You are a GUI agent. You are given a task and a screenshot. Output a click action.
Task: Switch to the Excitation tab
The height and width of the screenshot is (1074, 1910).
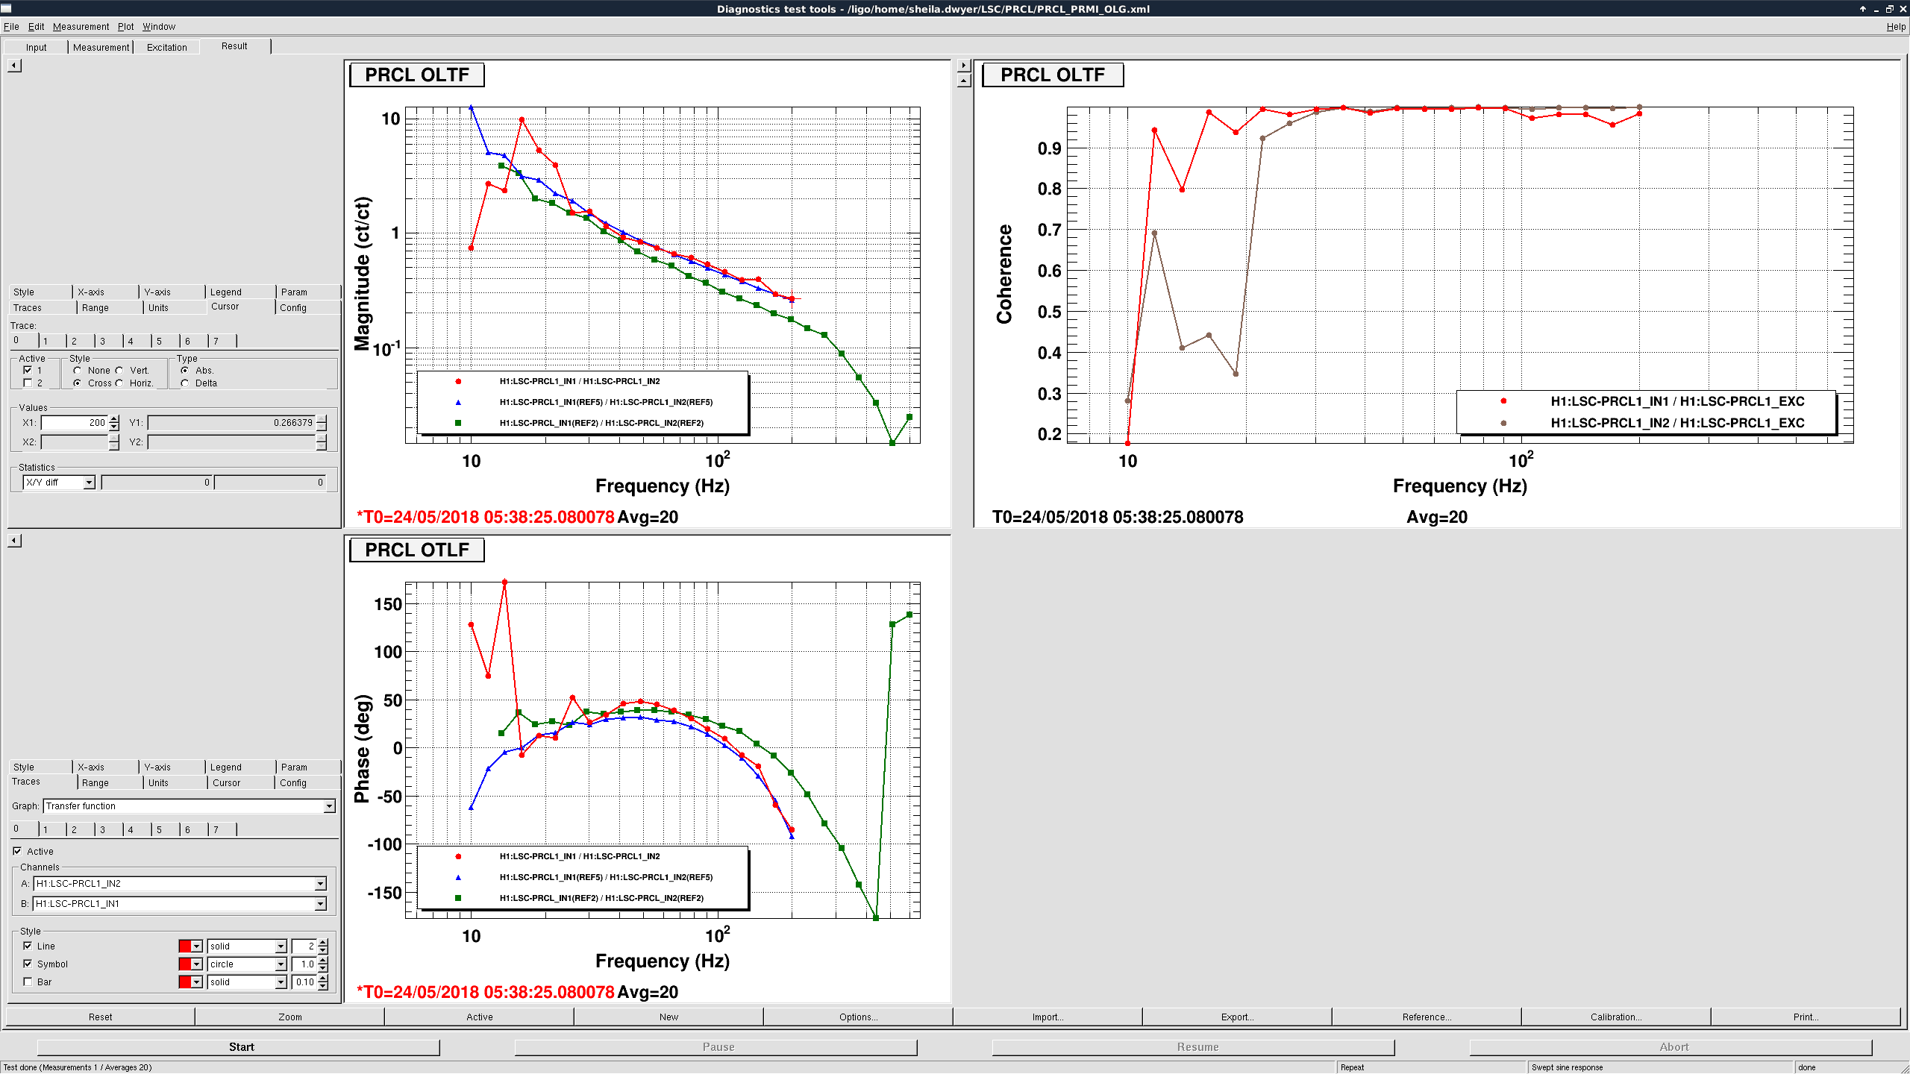166,47
